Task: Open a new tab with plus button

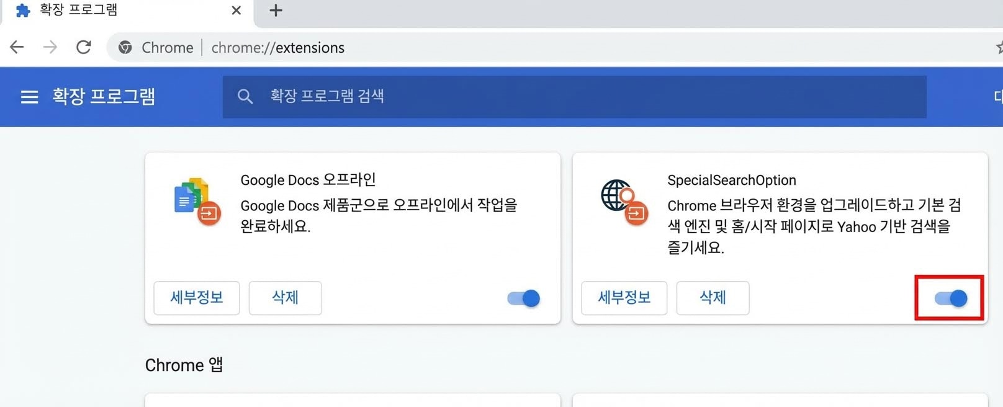Action: [276, 11]
